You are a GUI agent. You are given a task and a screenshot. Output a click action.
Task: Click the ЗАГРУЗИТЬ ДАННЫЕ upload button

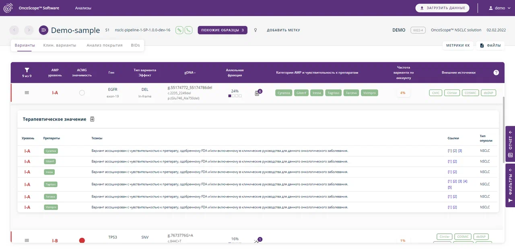pos(442,8)
